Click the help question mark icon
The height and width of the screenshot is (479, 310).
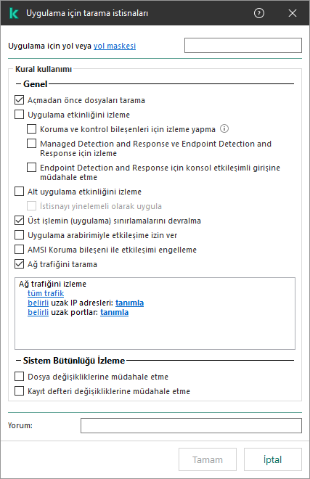point(259,13)
